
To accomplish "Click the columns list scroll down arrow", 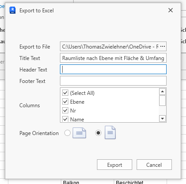I will point(162,118).
